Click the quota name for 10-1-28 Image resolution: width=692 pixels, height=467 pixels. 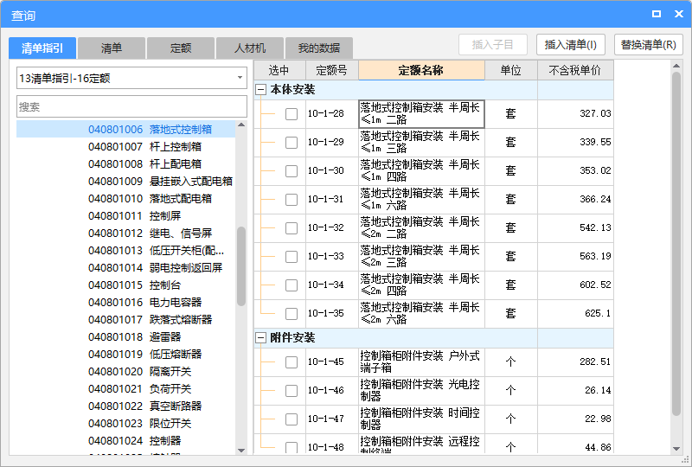click(x=421, y=114)
